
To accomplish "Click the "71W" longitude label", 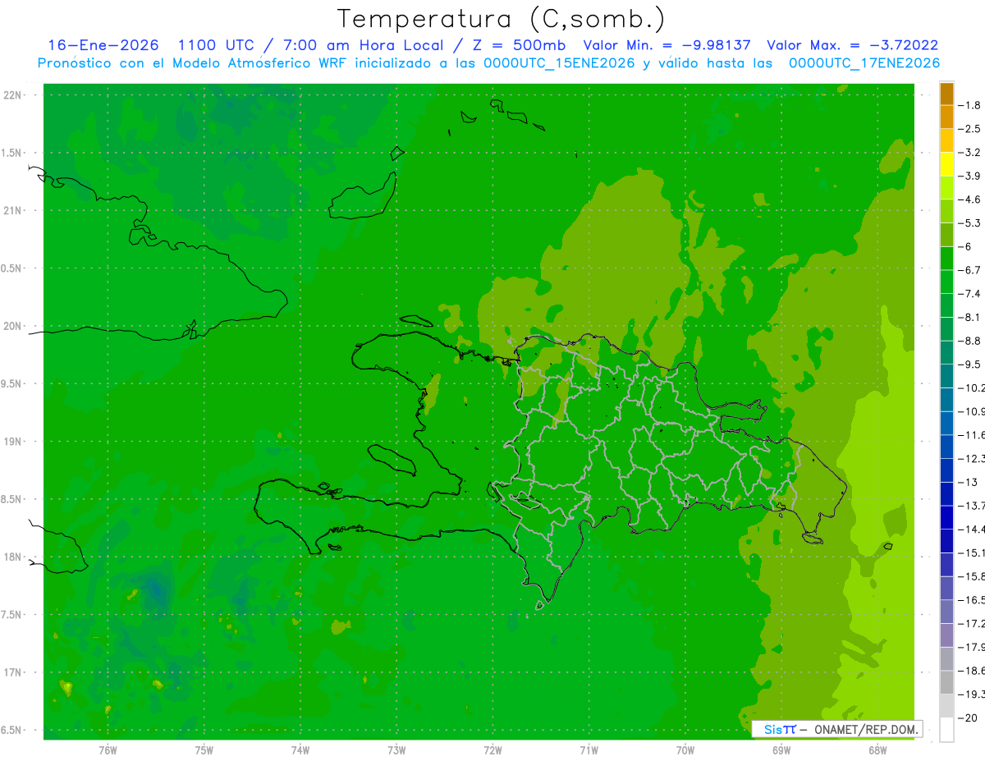I will point(589,750).
